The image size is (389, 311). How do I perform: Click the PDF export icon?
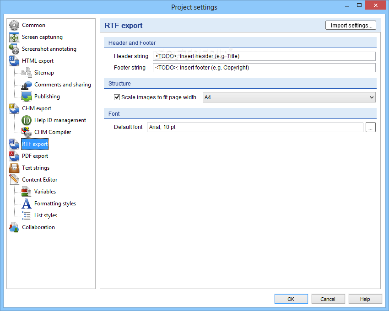pyautogui.click(x=14, y=156)
